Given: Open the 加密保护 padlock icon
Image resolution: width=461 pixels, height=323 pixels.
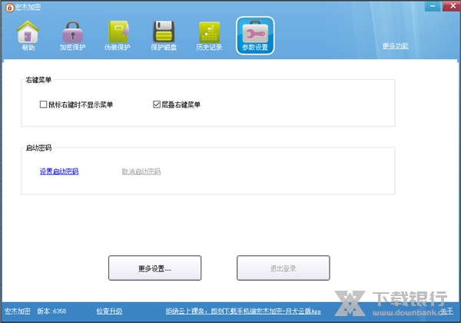Looking at the screenshot, I should (x=72, y=35).
